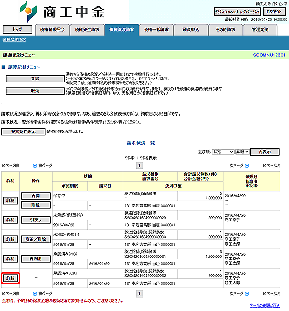Click 再開 on the 保存中 request

pos(36,196)
